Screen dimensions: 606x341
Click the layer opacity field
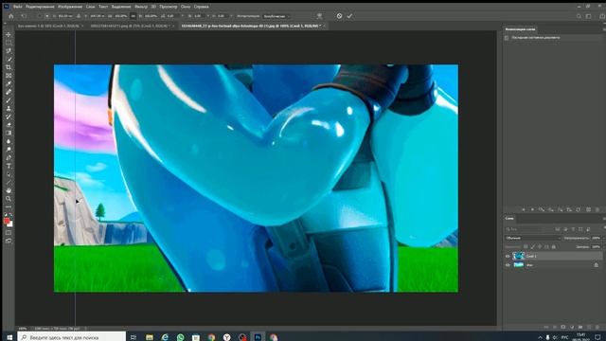597,238
